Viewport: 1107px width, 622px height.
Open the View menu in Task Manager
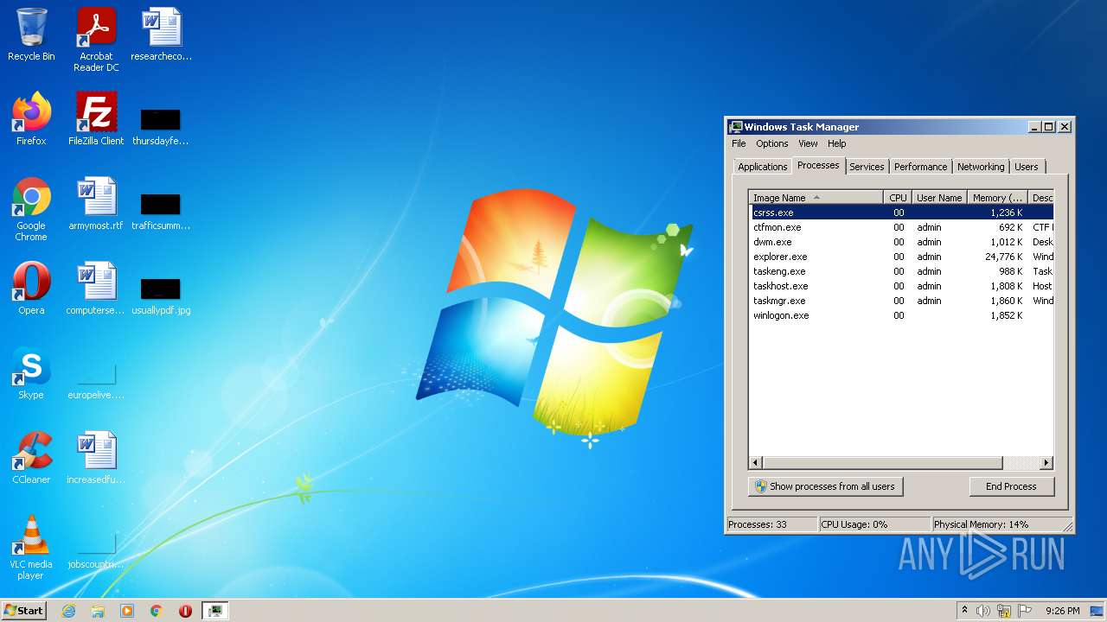click(x=808, y=143)
